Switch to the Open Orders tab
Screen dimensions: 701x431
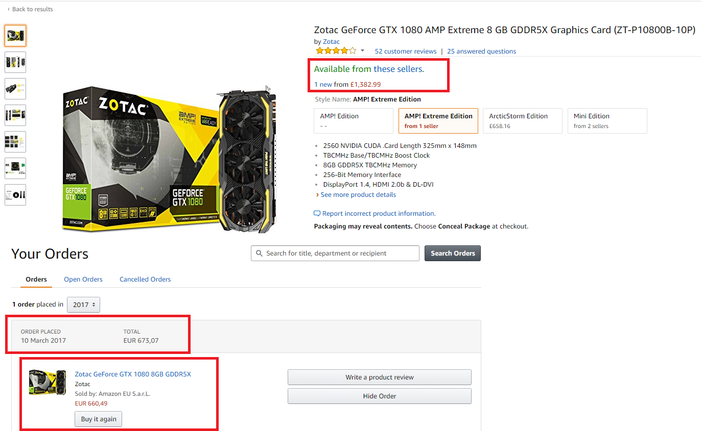[83, 280]
